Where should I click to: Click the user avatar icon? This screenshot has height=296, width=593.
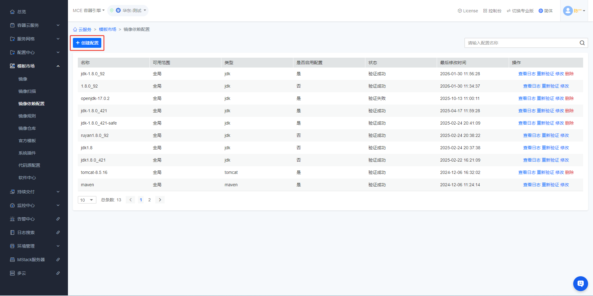click(568, 11)
